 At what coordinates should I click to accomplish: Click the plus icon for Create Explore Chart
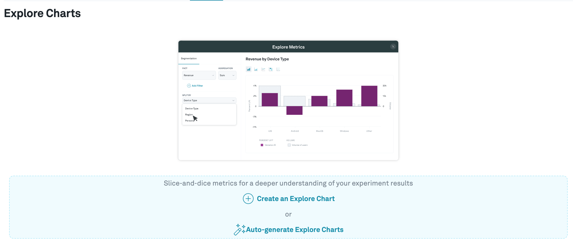[x=248, y=199]
